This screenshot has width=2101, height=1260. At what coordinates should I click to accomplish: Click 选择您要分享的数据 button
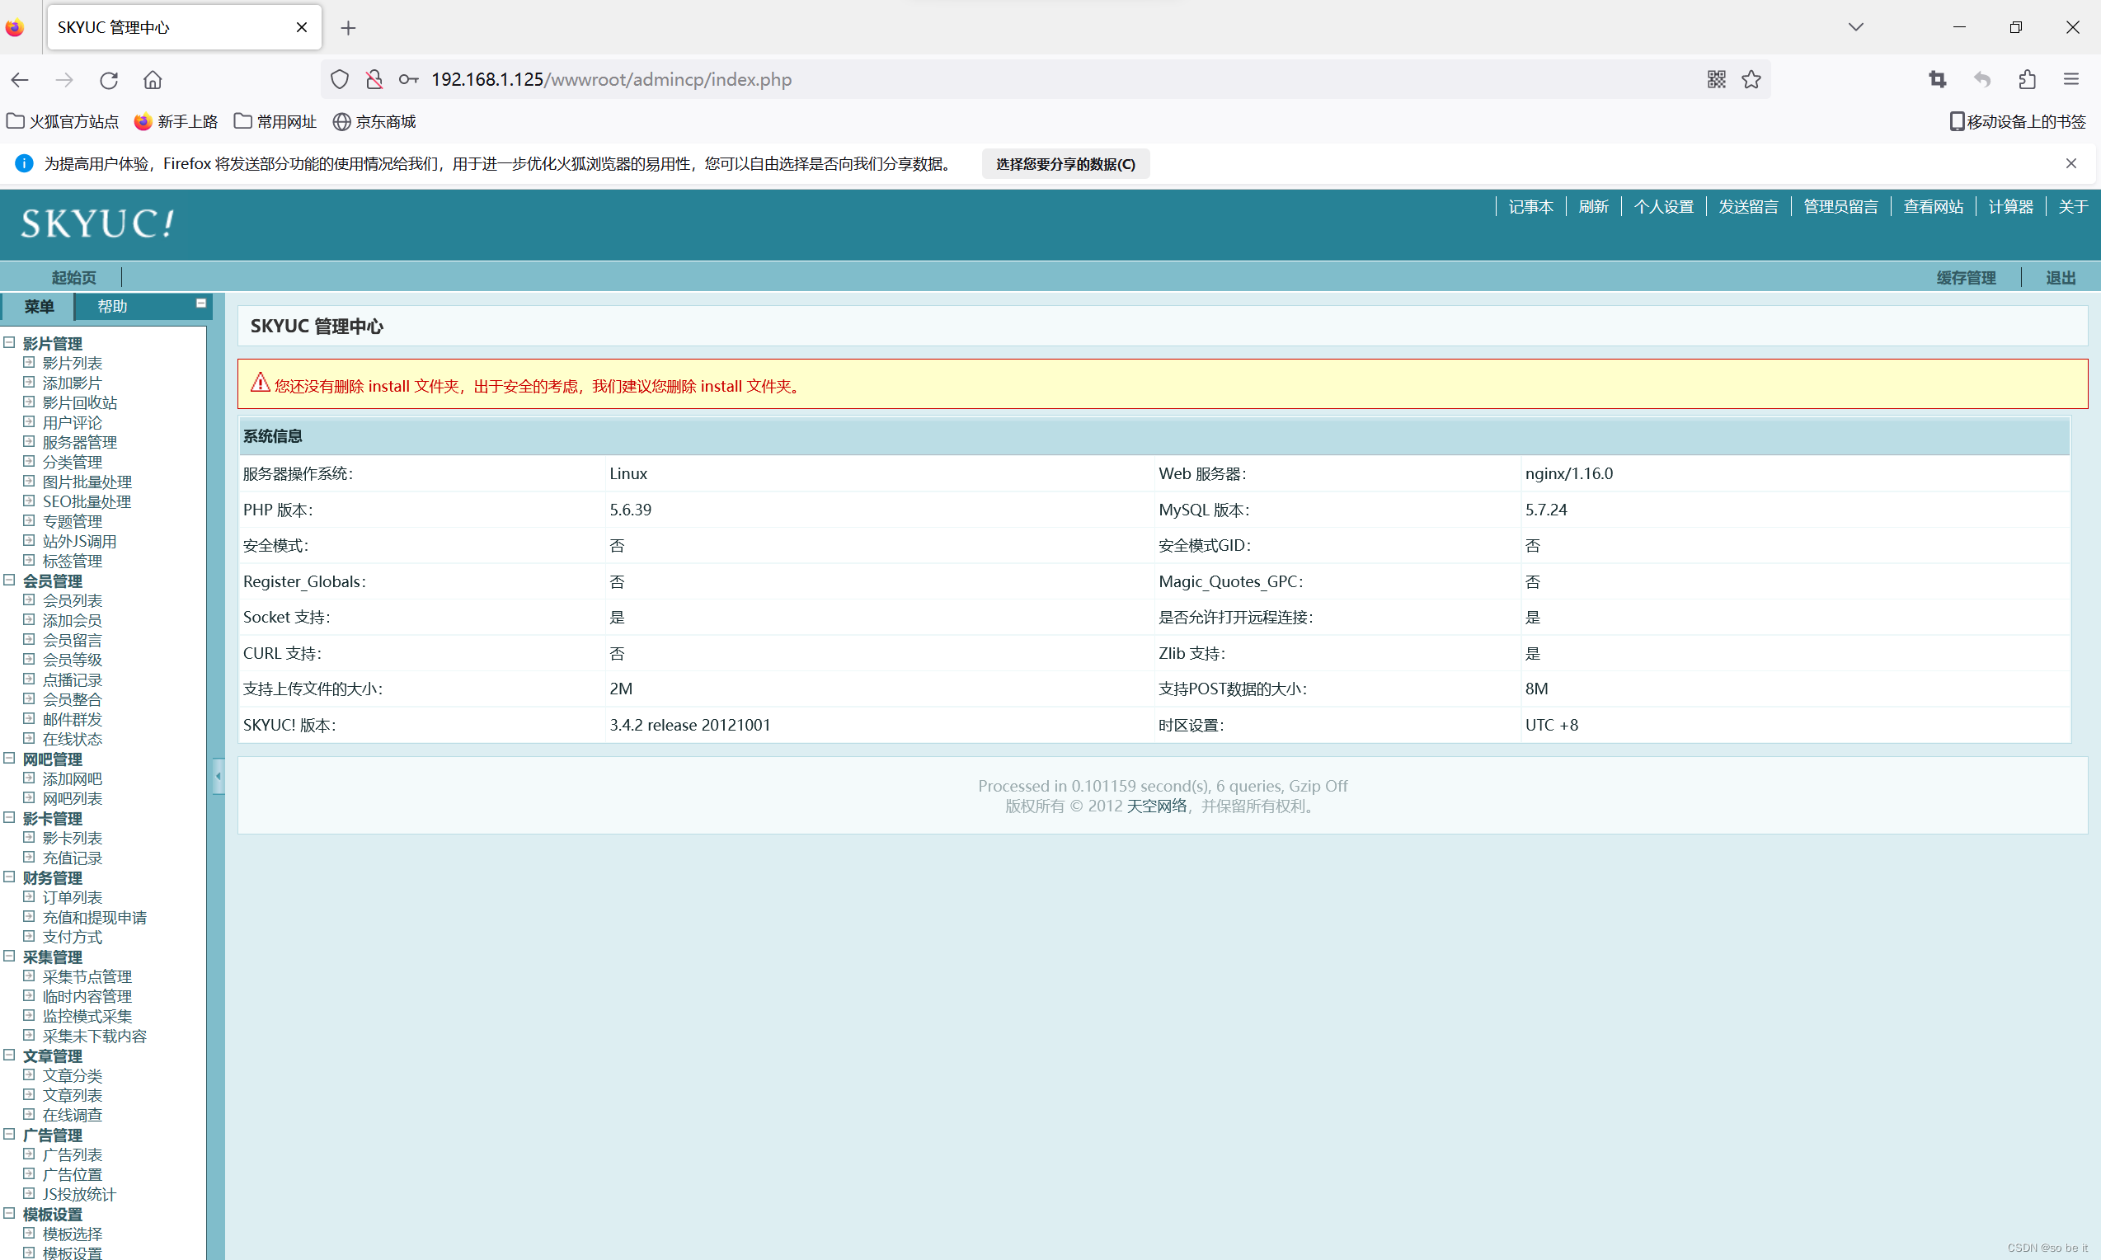[x=1065, y=164]
